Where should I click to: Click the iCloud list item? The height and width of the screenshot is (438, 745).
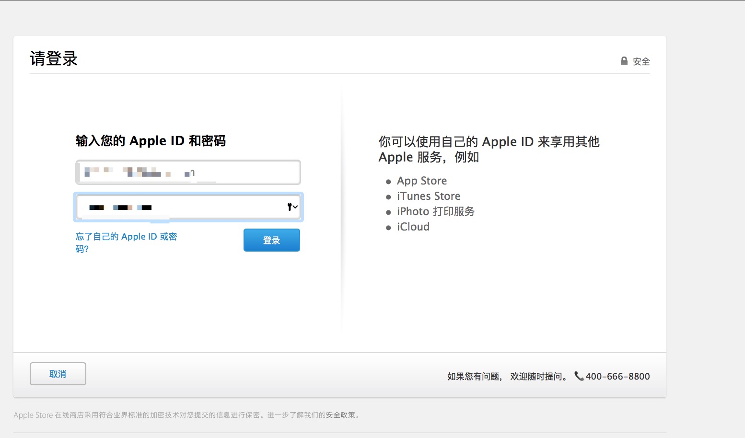pyautogui.click(x=413, y=227)
